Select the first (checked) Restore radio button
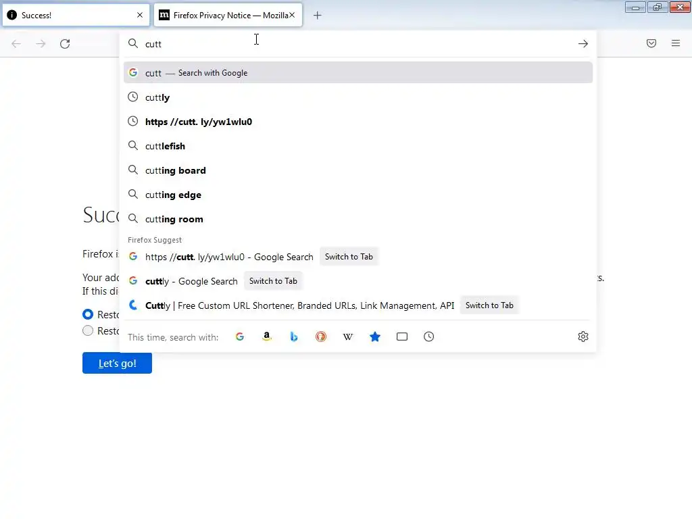The height and width of the screenshot is (519, 692). (x=88, y=314)
